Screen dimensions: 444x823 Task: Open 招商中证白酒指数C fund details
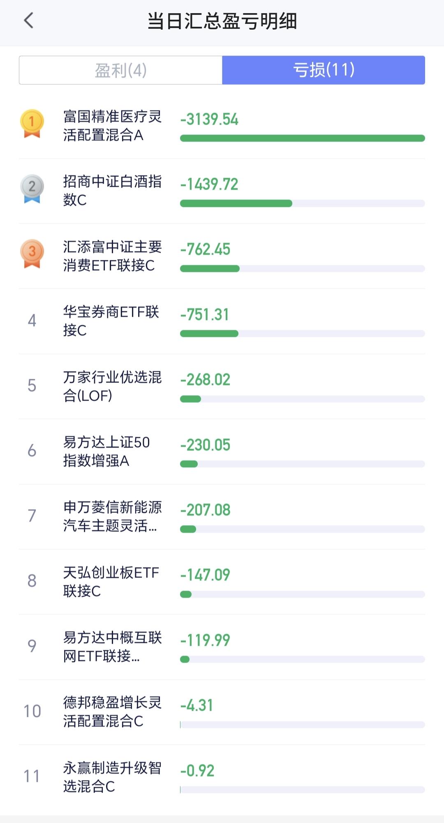[112, 191]
